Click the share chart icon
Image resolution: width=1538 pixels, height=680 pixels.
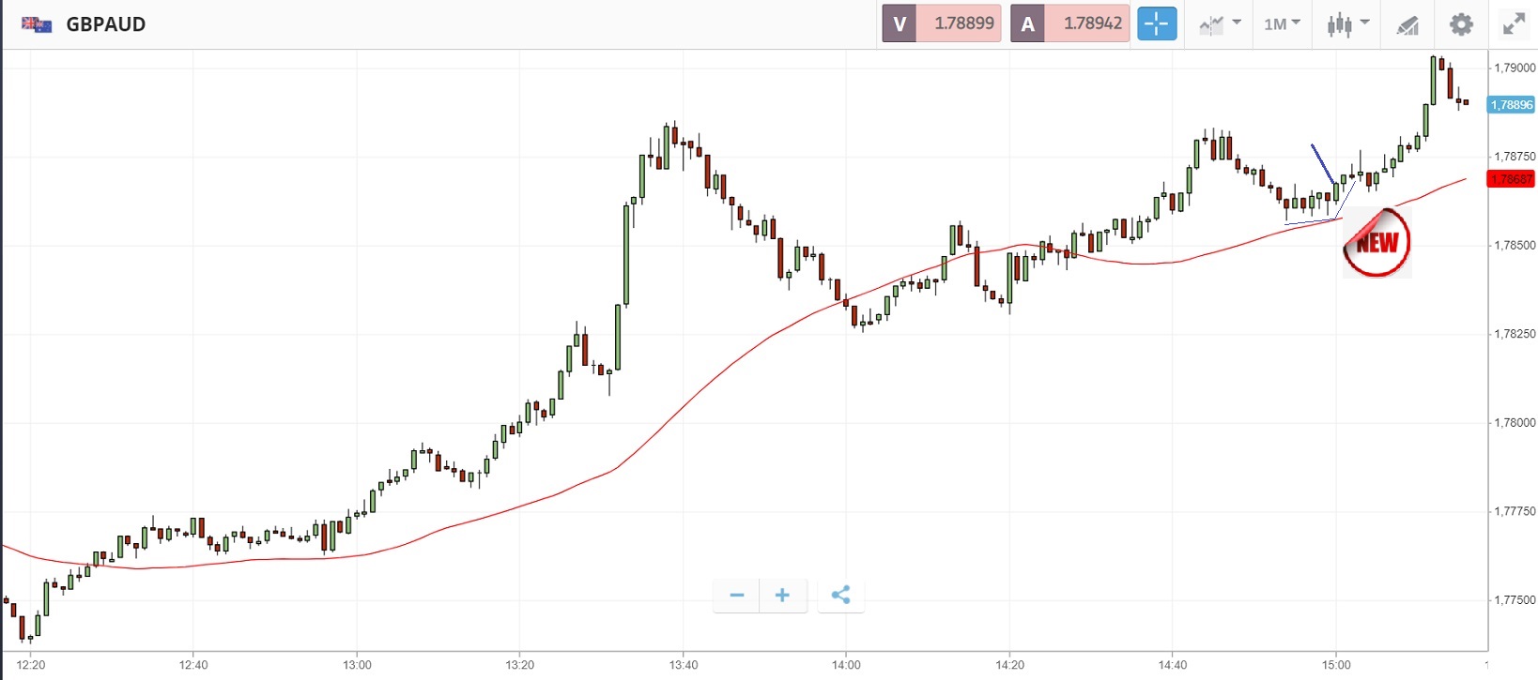pyautogui.click(x=840, y=595)
